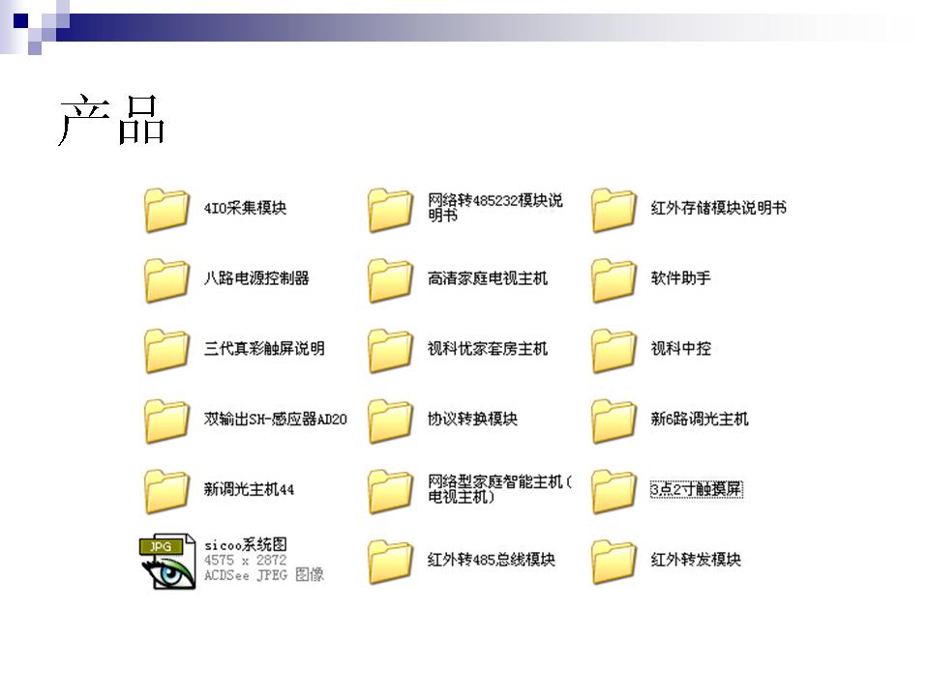Viewport: 929px width, 696px height.
Task: Click the highlighted 3点2寸触摸屏 folder name
Action: coord(696,489)
